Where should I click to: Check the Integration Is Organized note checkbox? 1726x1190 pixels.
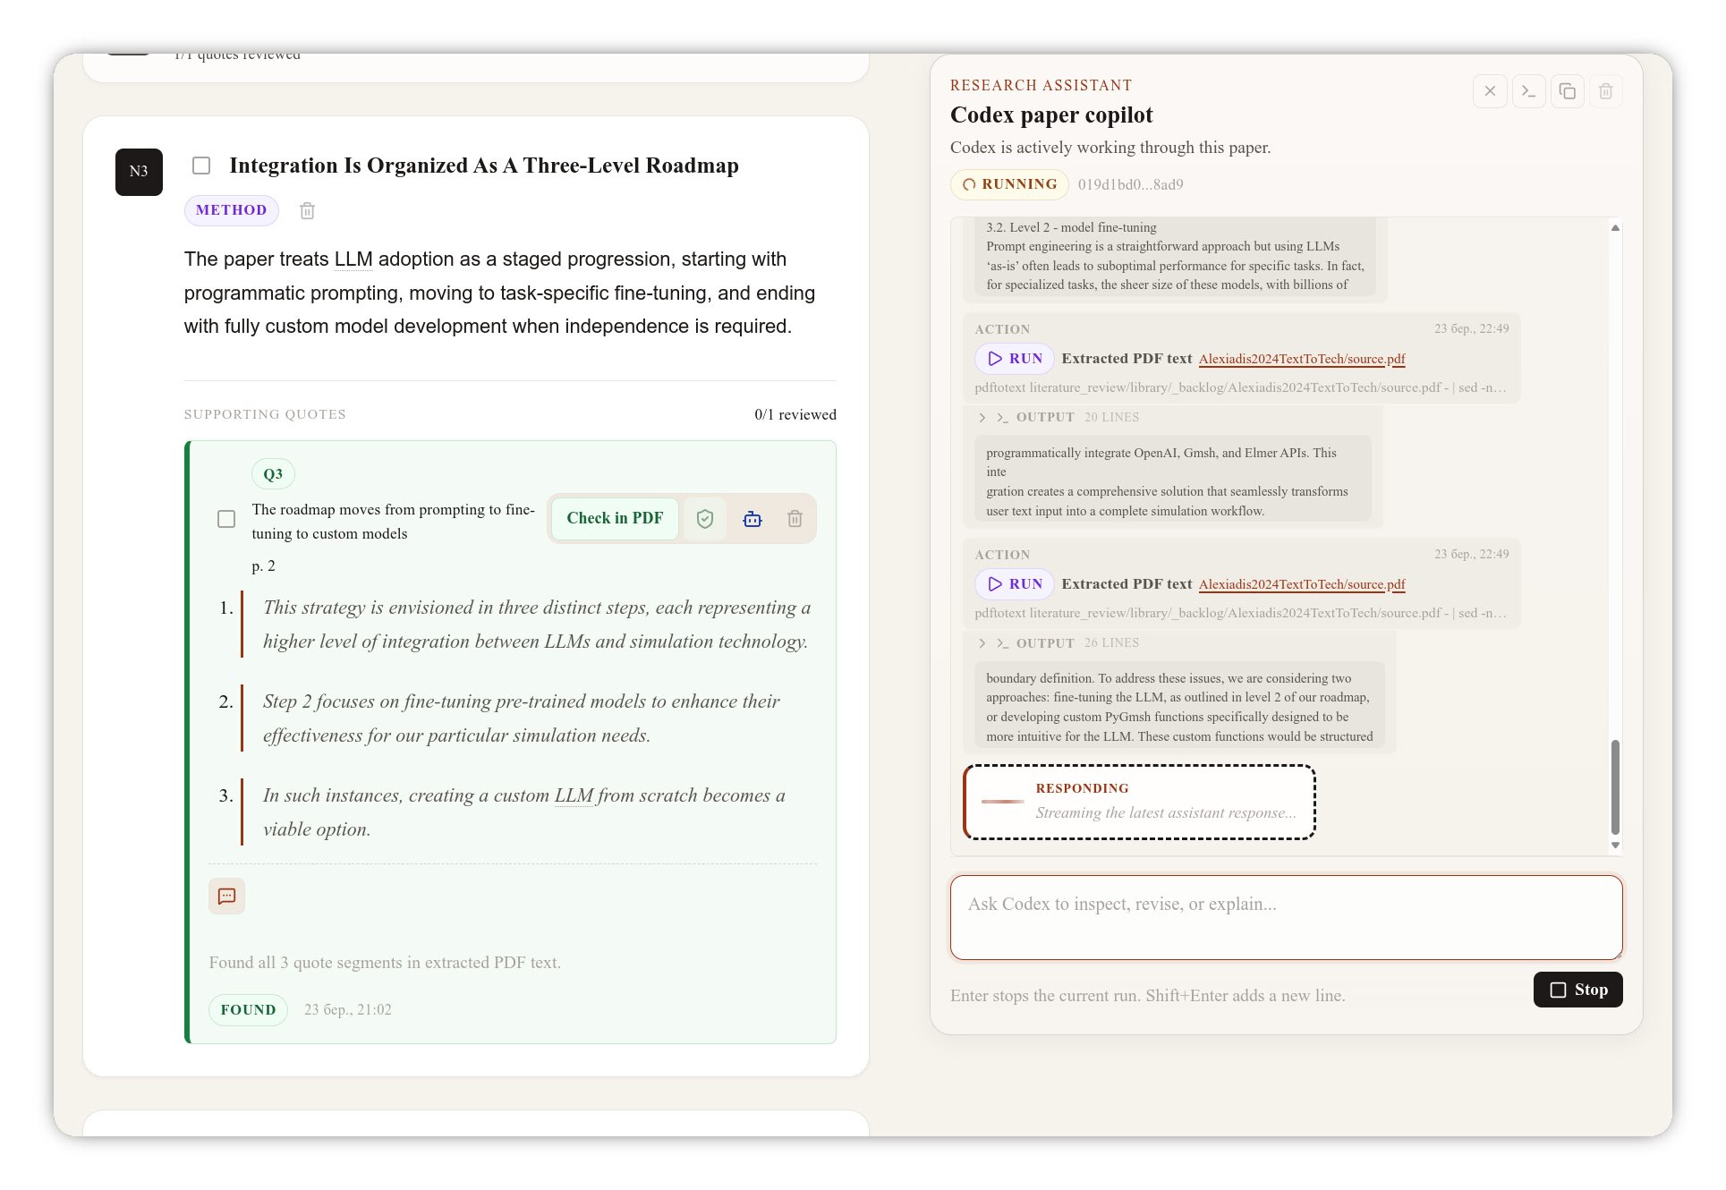point(201,166)
